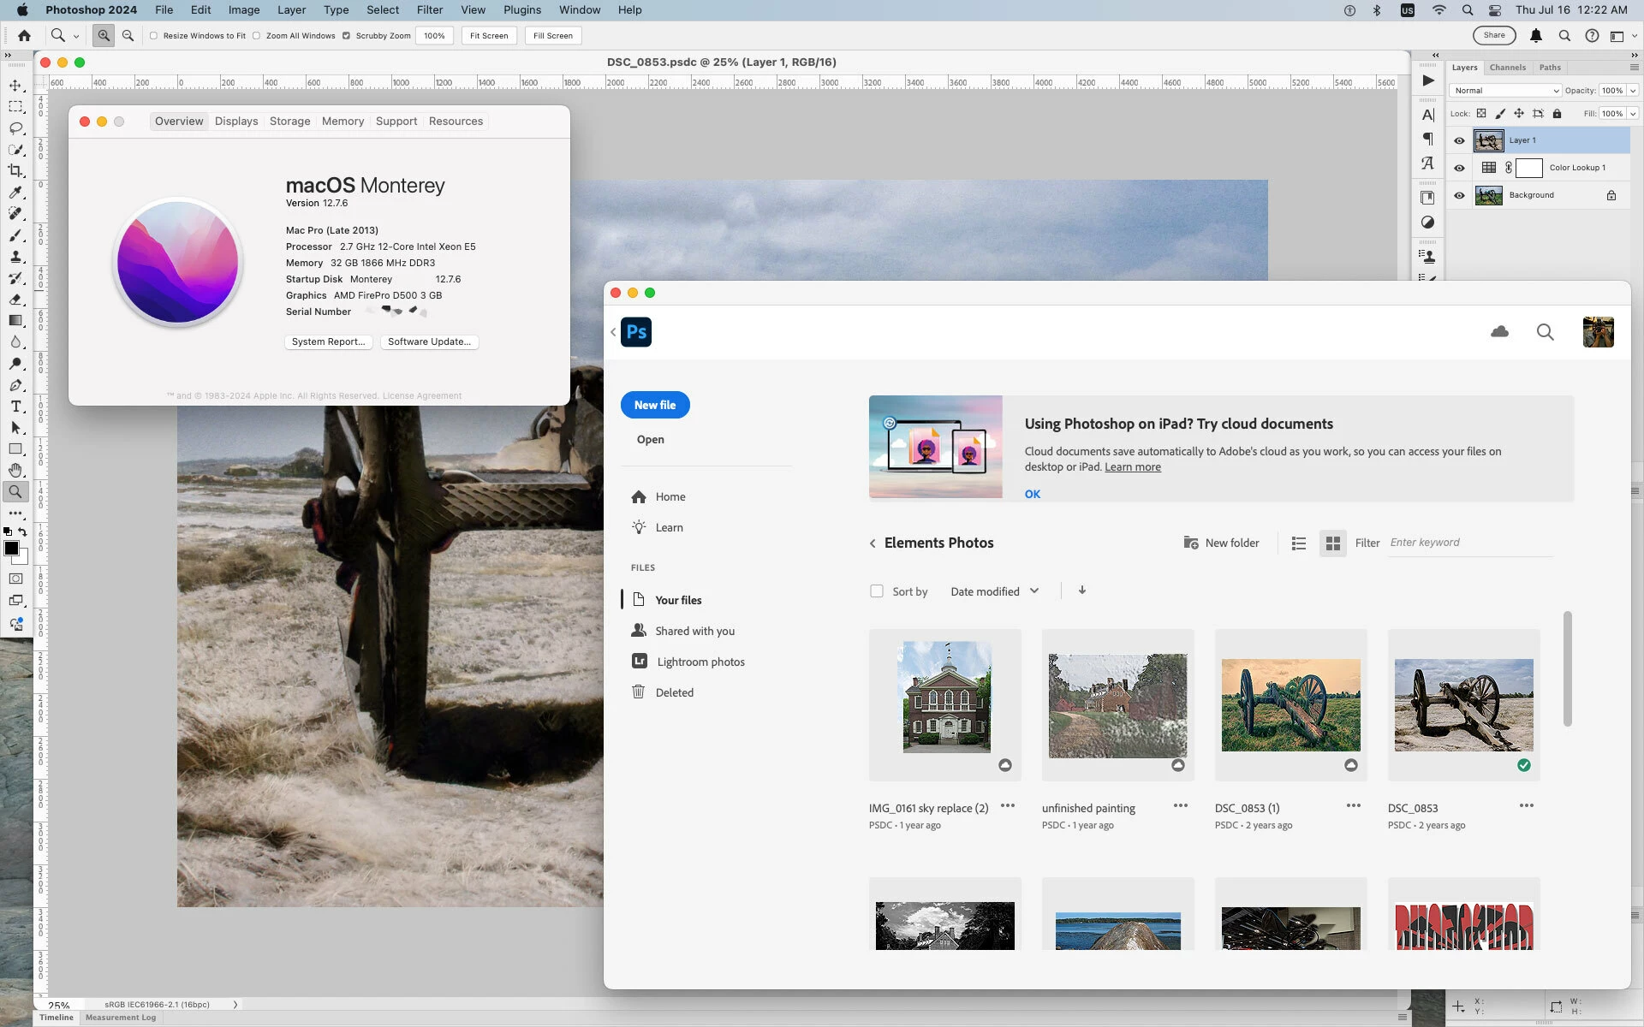Click the Zoom In magnifier button
The height and width of the screenshot is (1027, 1644).
[x=104, y=36]
